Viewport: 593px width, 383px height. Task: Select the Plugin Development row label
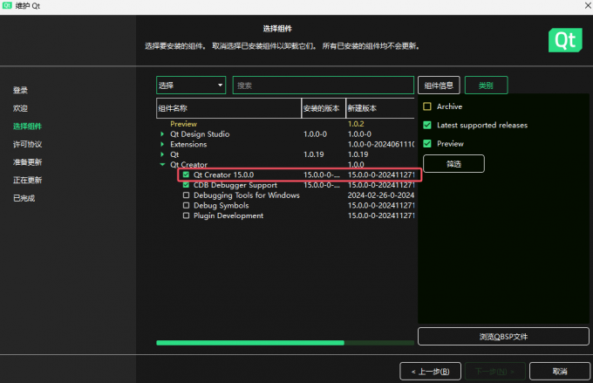228,215
